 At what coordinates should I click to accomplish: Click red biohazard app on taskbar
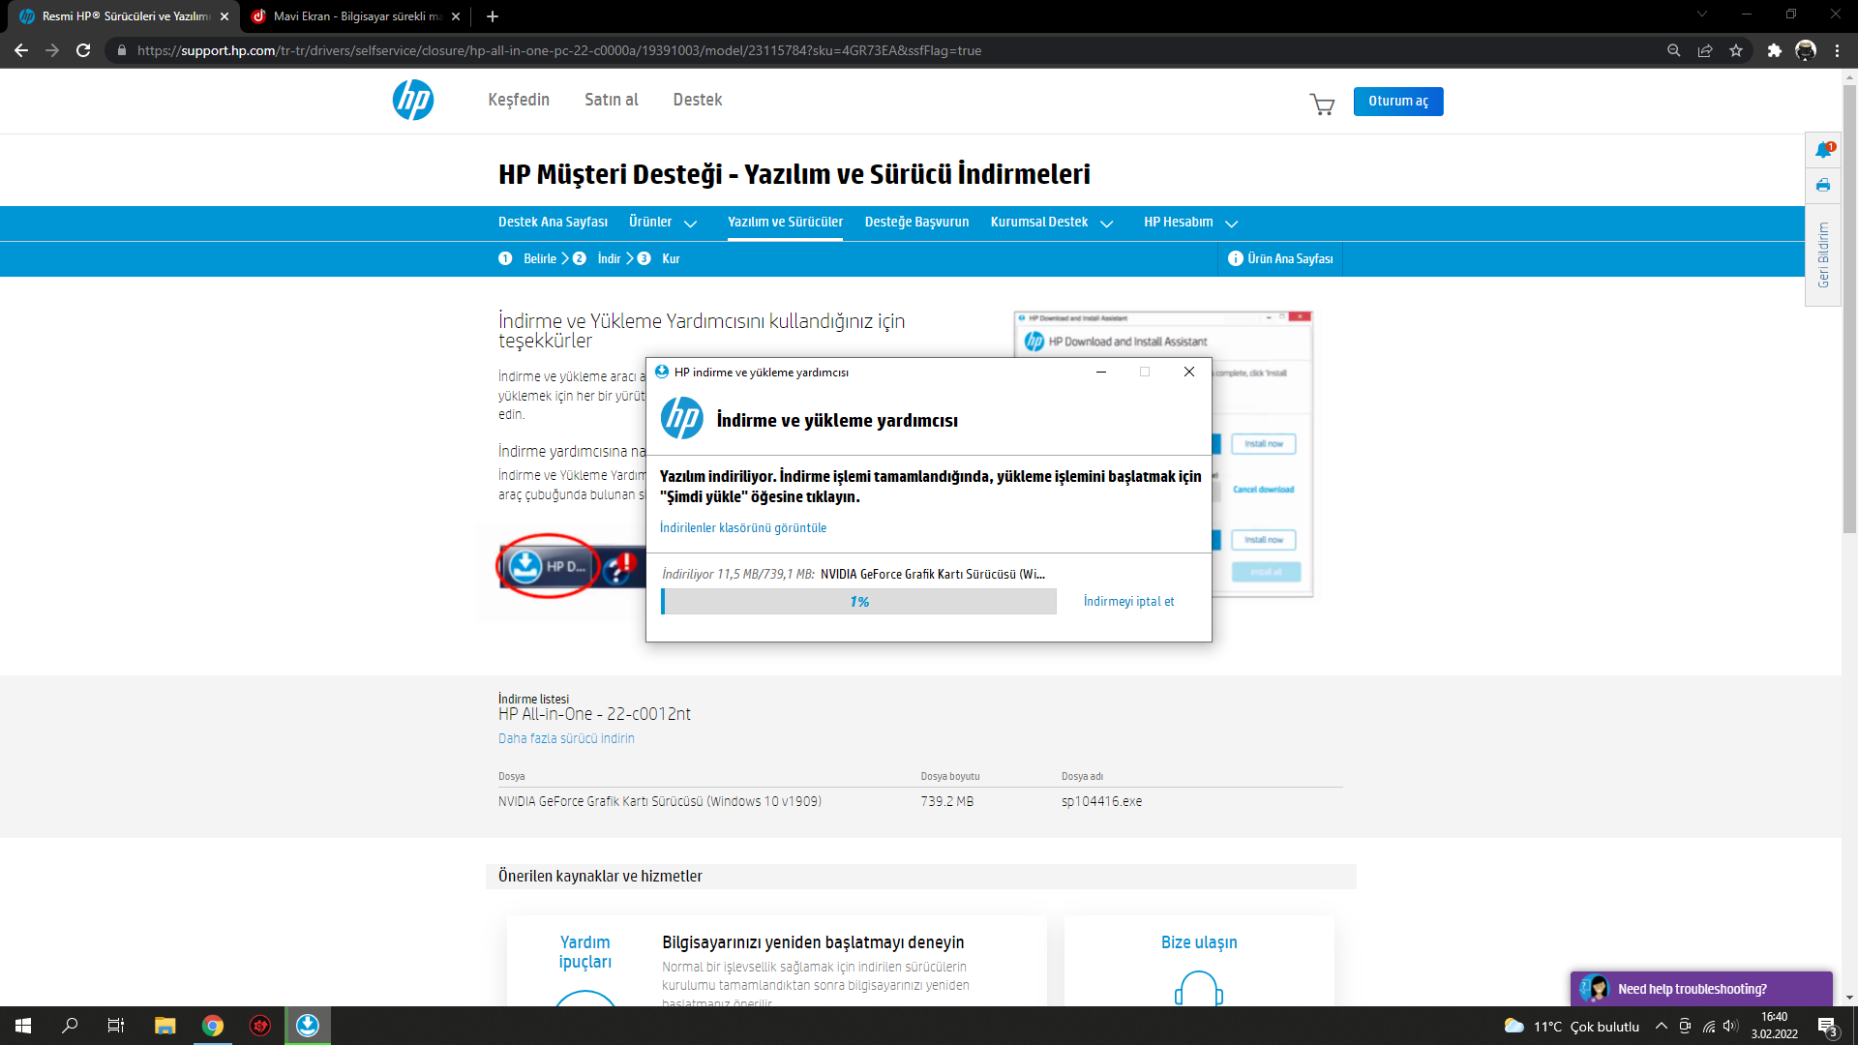pos(260,1026)
